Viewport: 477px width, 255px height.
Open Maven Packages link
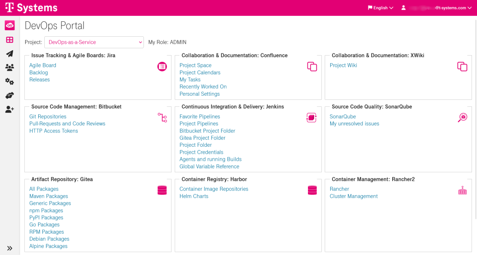point(48,196)
